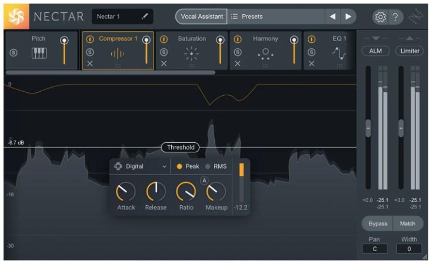The width and height of the screenshot is (433, 264).
Task: Remove the Saturation module with X
Action: pos(164,64)
